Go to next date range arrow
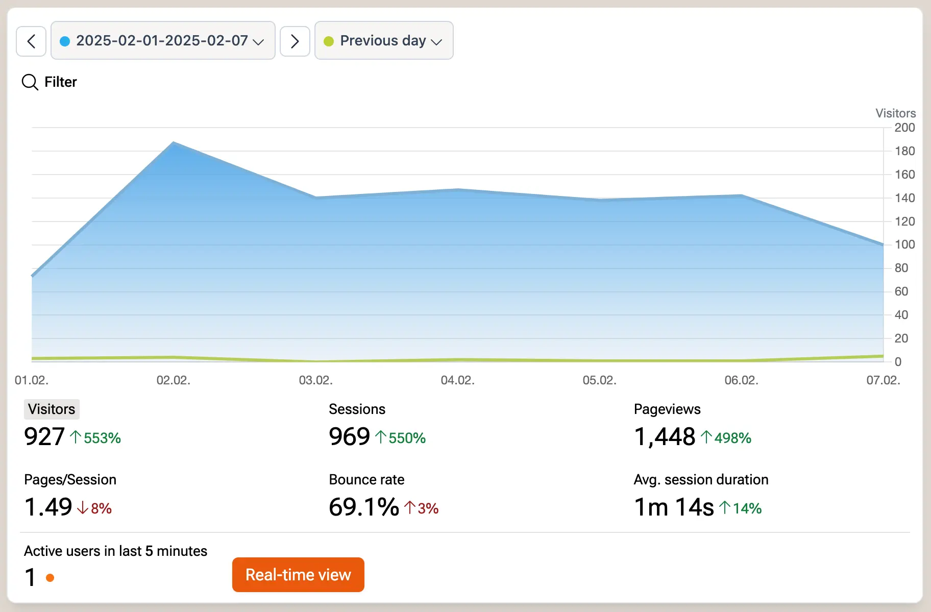This screenshot has width=931, height=612. click(x=295, y=41)
